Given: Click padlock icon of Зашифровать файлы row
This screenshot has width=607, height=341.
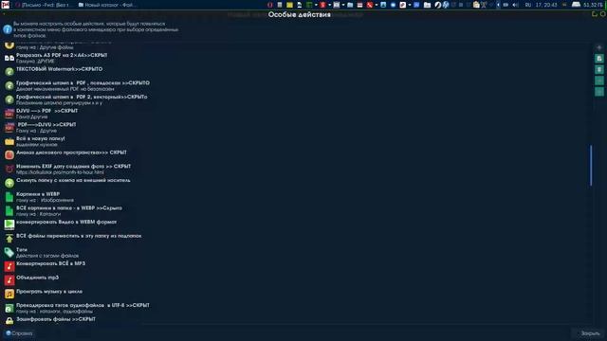Looking at the screenshot, I should coord(9,321).
